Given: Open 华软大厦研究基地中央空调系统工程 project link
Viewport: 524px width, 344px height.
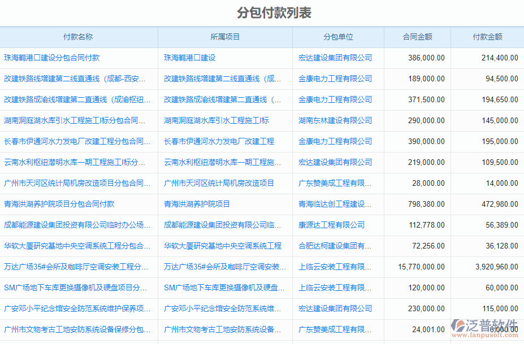Looking at the screenshot, I should click(x=223, y=246).
